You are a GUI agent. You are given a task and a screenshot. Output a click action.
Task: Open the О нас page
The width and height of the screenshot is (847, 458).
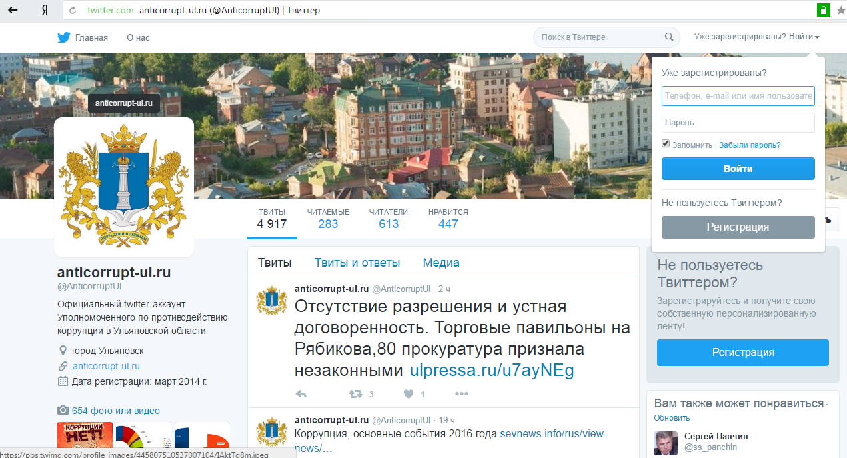138,37
